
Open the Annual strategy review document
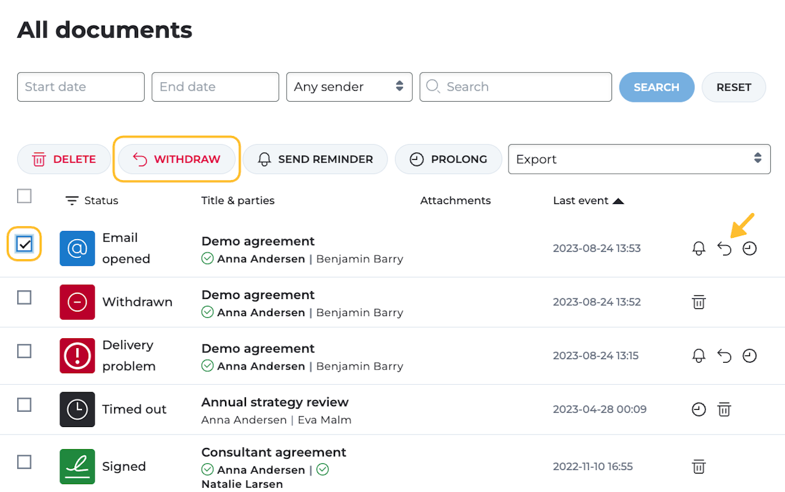(275, 402)
